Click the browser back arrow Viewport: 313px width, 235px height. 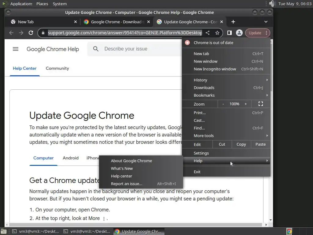[x=11, y=33]
